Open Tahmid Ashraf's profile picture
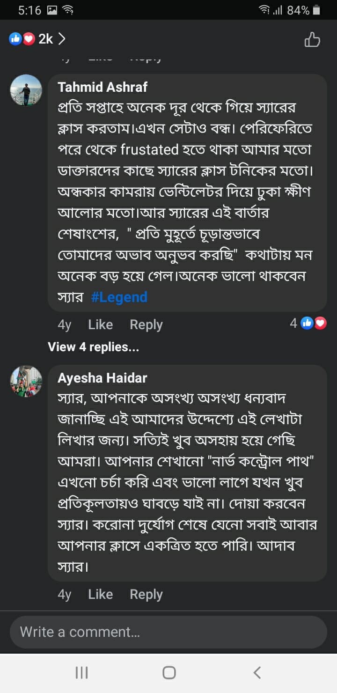This screenshot has width=337, height=693. [26, 90]
